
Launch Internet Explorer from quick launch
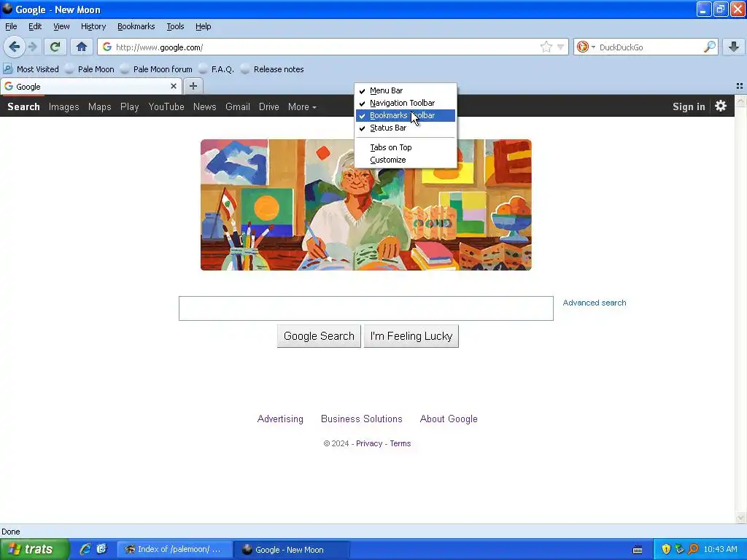(85, 550)
